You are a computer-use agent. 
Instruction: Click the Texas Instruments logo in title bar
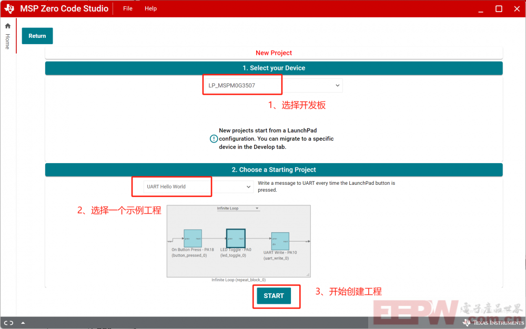9,8
